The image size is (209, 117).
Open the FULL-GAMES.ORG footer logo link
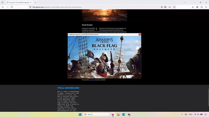[x=69, y=88]
